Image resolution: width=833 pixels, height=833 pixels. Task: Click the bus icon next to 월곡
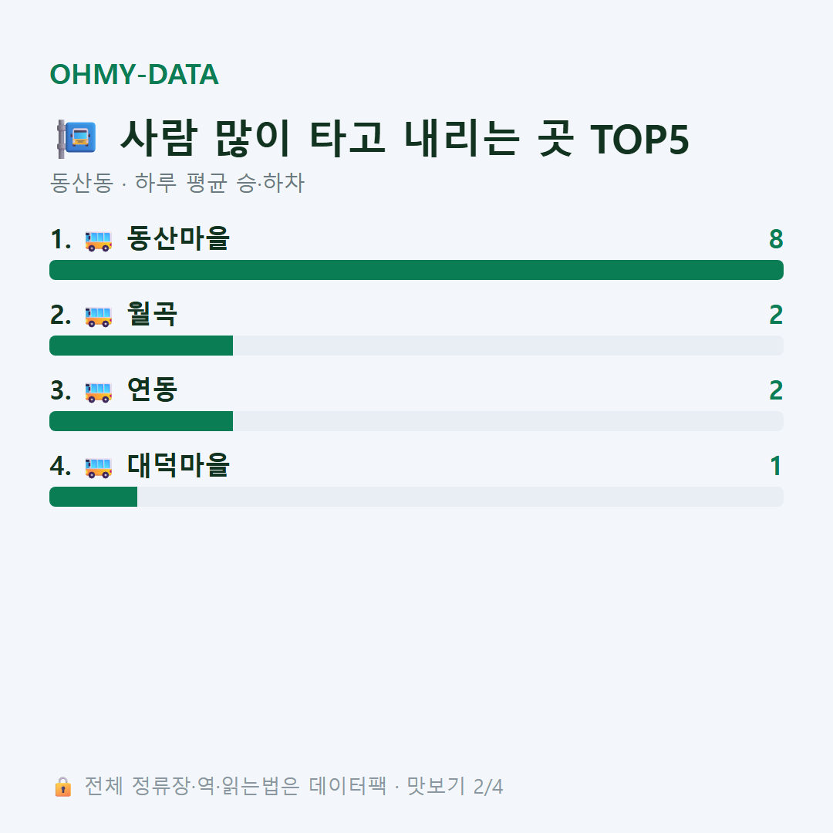click(98, 317)
